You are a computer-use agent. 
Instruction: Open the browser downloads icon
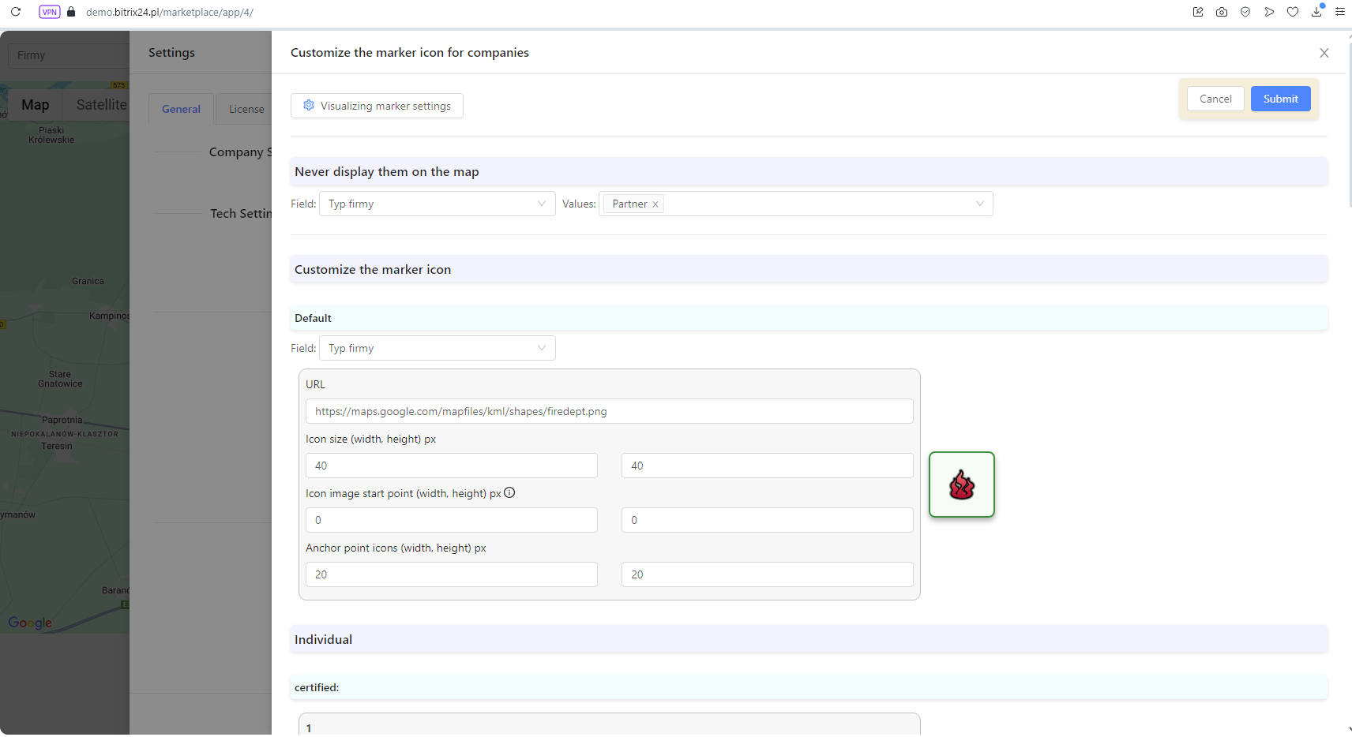[x=1316, y=12]
